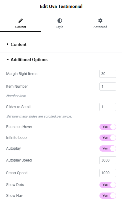Click the half-circle Style icon
Image resolution: width=122 pixels, height=204 pixels.
click(60, 20)
